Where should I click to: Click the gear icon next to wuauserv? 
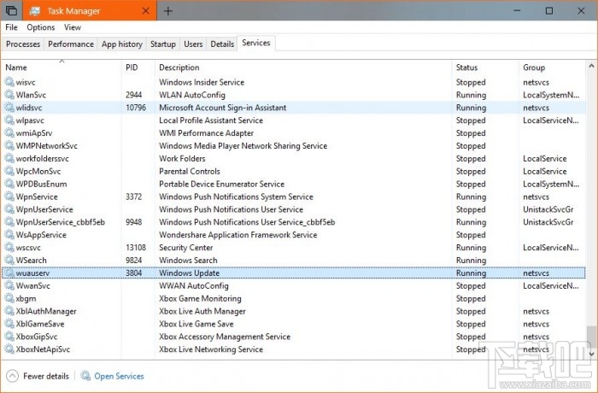click(9, 273)
